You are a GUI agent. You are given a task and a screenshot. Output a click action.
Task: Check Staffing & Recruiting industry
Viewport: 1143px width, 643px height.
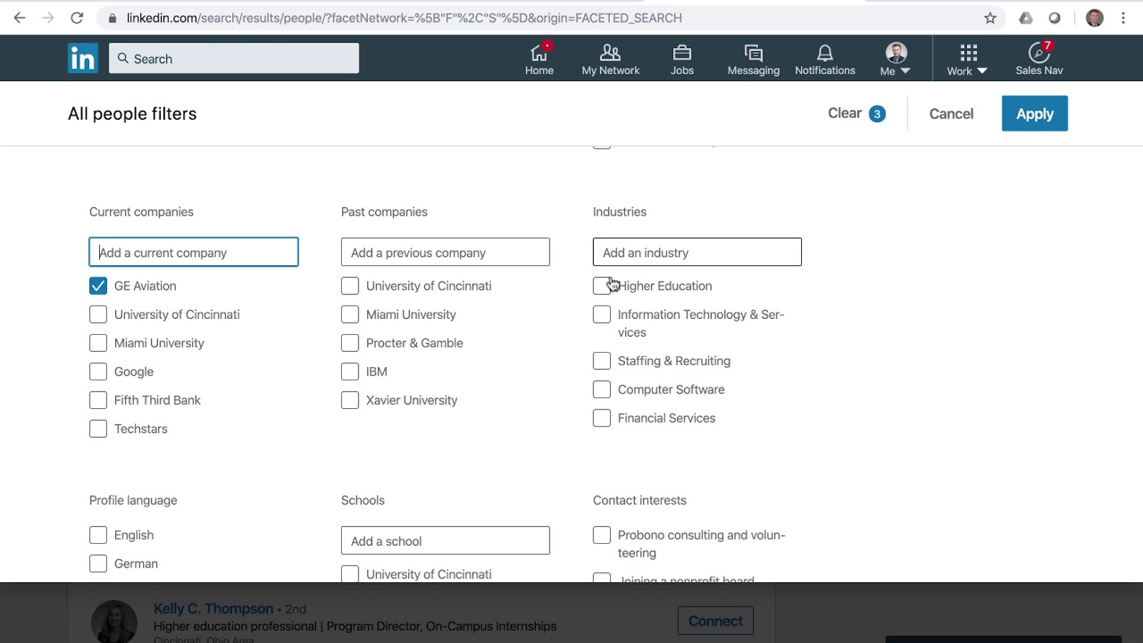coord(602,361)
